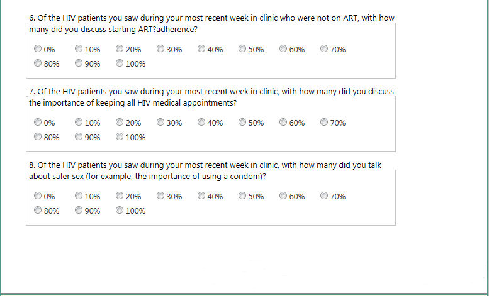Select 100% for question 6 on starting ART
Screen dimensions: 489x296
tap(120, 63)
